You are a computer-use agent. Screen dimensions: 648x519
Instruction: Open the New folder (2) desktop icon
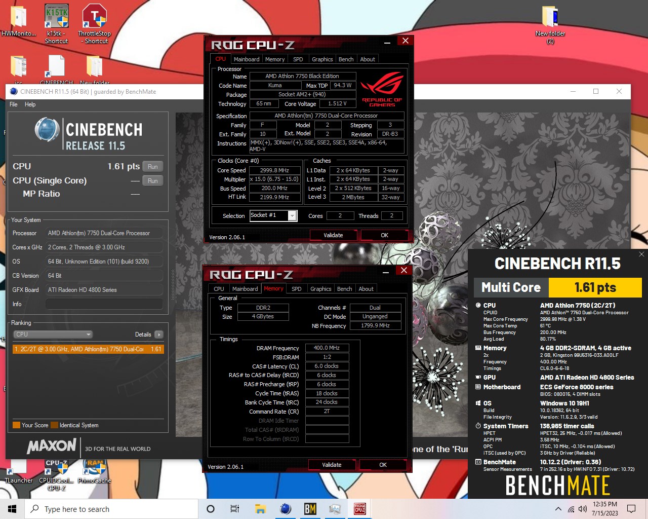[550, 24]
